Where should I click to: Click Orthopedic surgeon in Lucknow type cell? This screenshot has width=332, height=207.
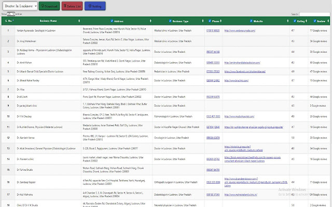(x=178, y=182)
